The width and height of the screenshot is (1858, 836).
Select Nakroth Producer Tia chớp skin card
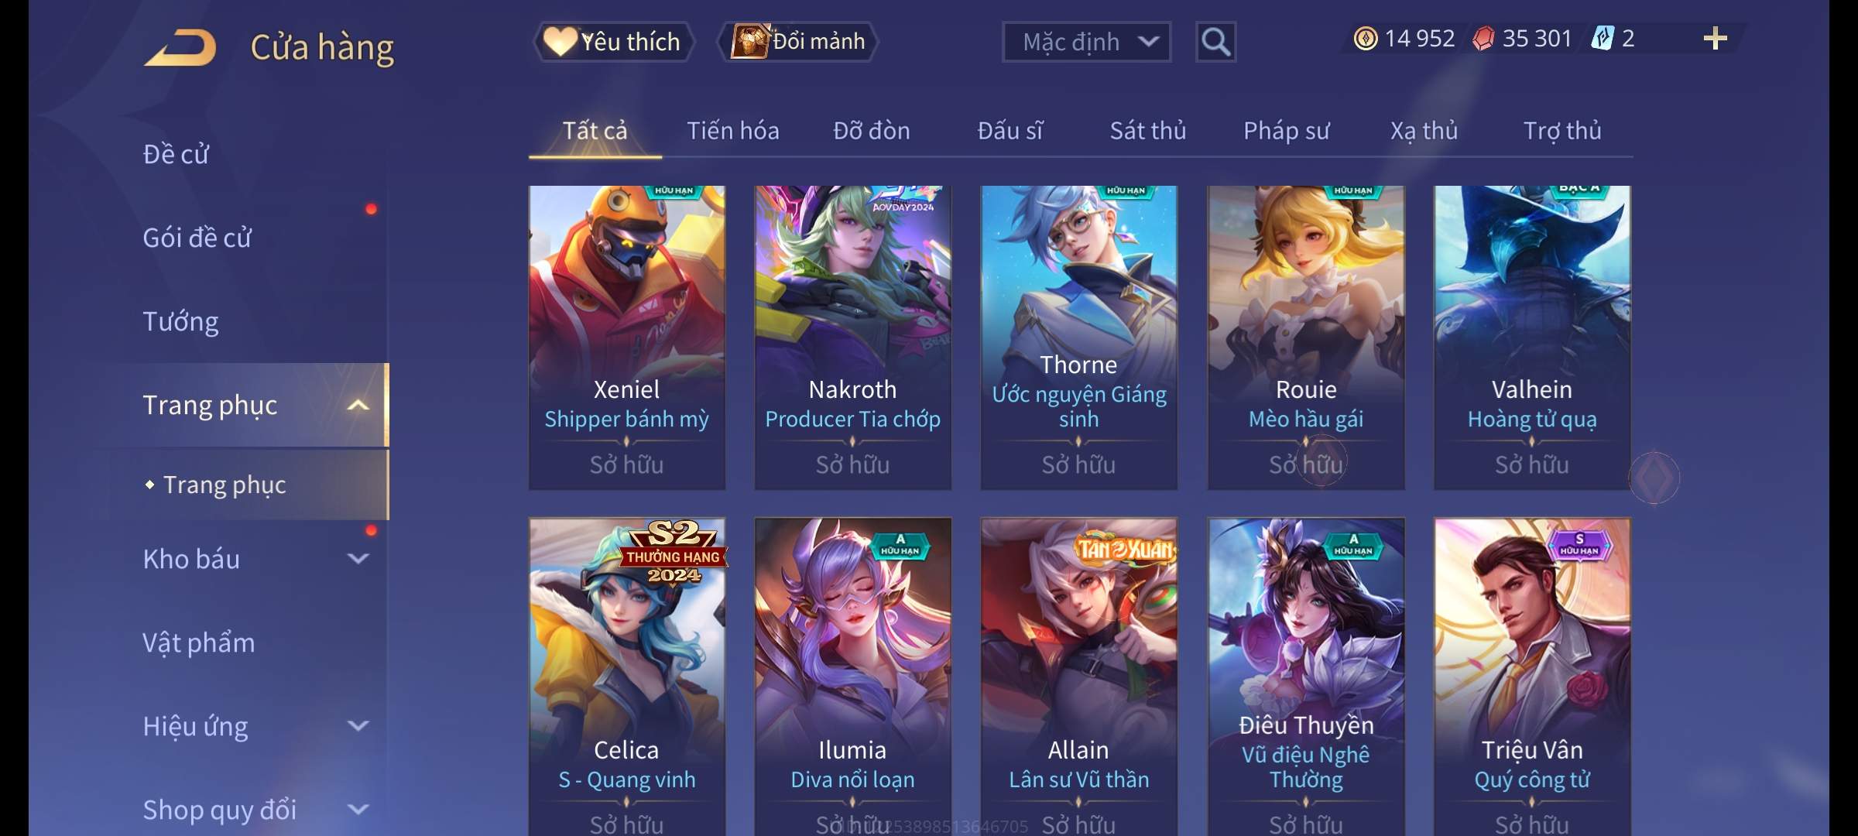(852, 337)
